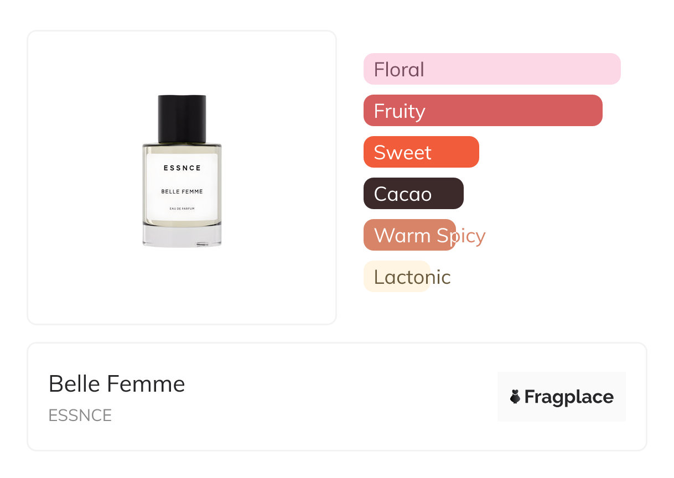Click BELLE FEMME text on the bottle label
Image resolution: width=674 pixels, height=478 pixels.
pyautogui.click(x=182, y=191)
